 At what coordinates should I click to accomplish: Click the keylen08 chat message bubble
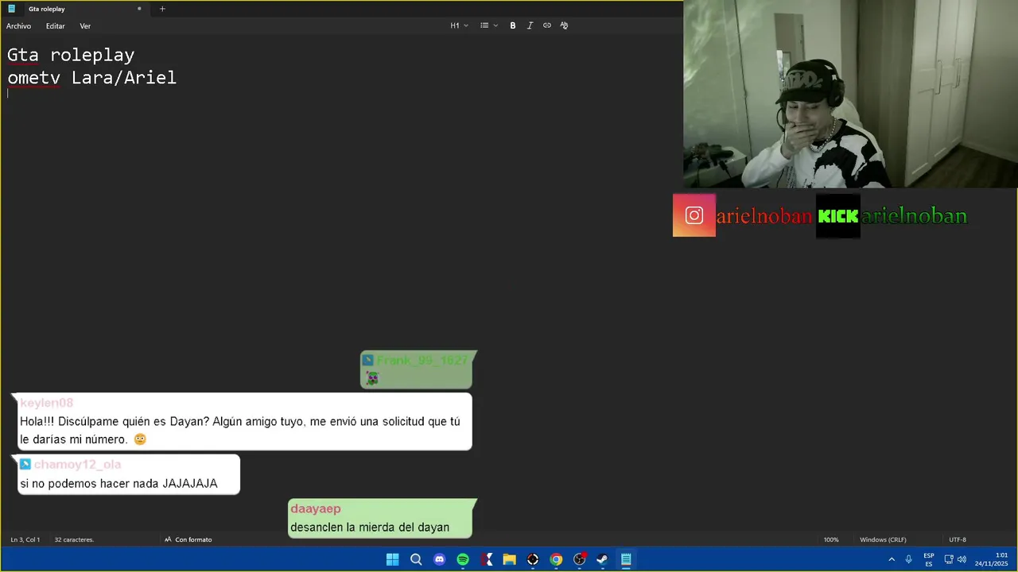[x=241, y=422]
